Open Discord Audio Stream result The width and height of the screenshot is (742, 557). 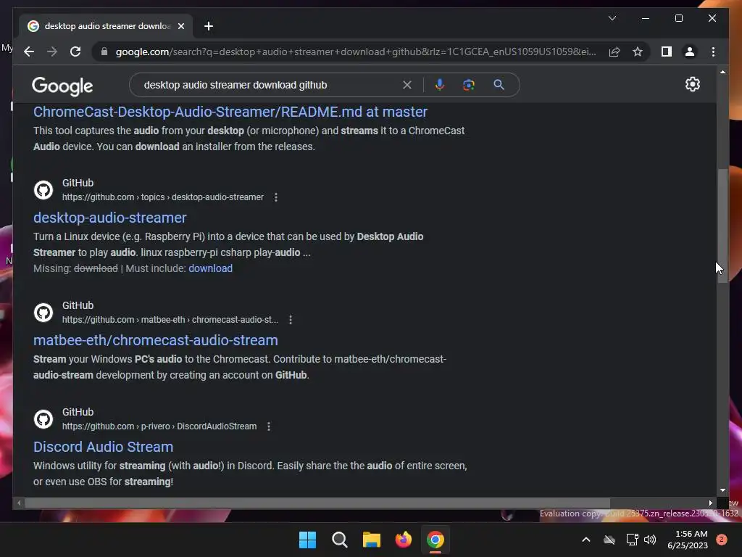pyautogui.click(x=103, y=447)
